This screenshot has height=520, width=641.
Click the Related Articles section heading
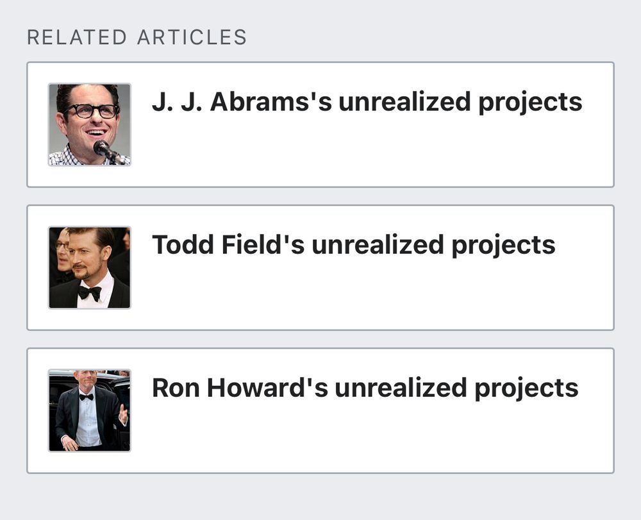(137, 37)
